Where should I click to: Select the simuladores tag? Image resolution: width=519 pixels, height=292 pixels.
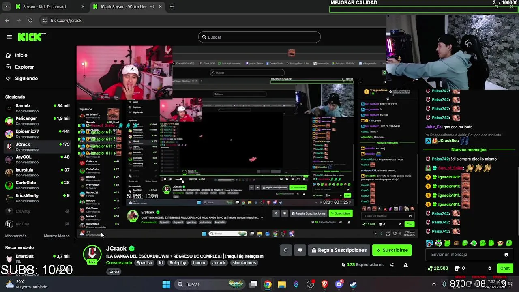pos(244,263)
